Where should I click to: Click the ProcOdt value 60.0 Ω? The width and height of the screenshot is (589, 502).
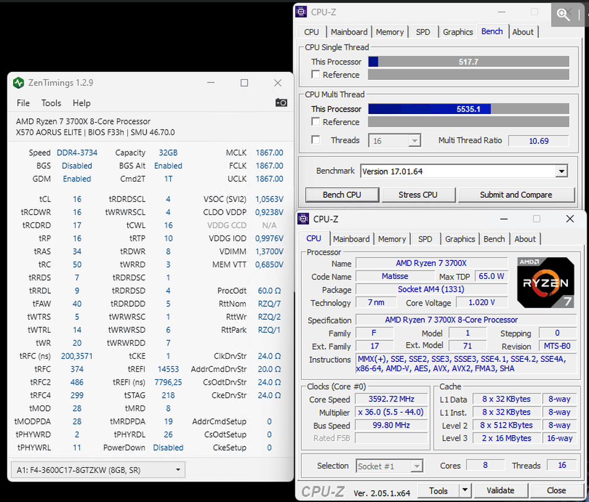[269, 291]
